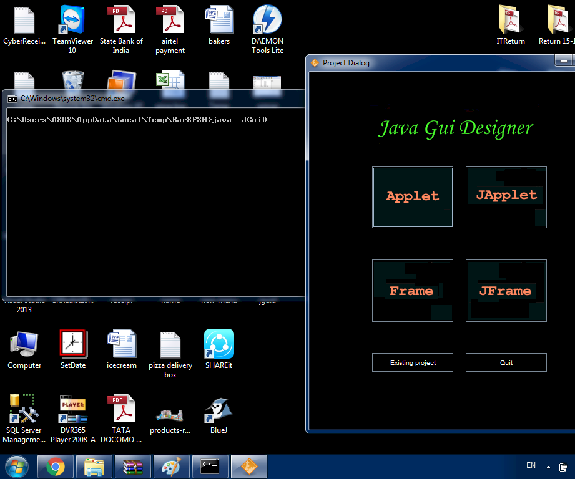Launch SQL Server Management Studio
575x479 pixels.
pos(24,409)
